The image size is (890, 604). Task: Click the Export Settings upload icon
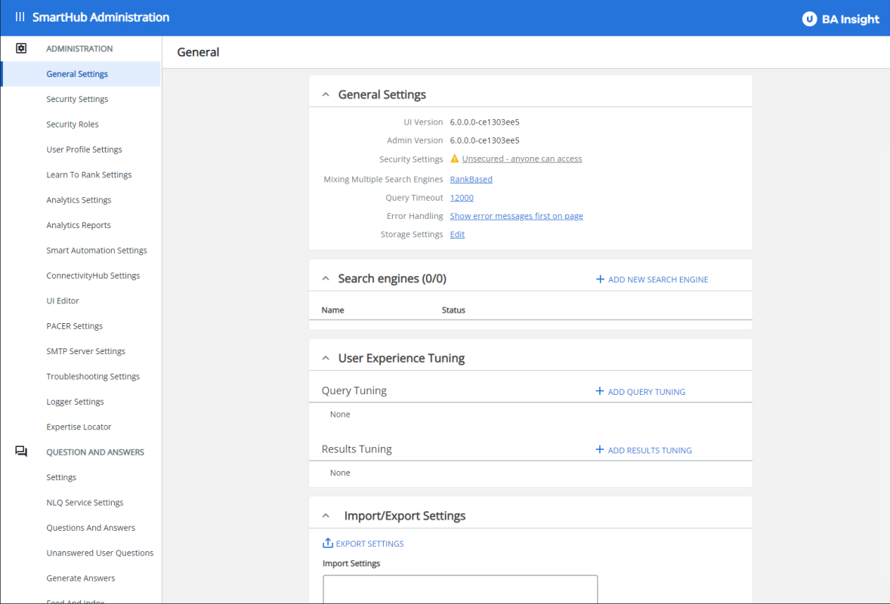[x=327, y=544]
